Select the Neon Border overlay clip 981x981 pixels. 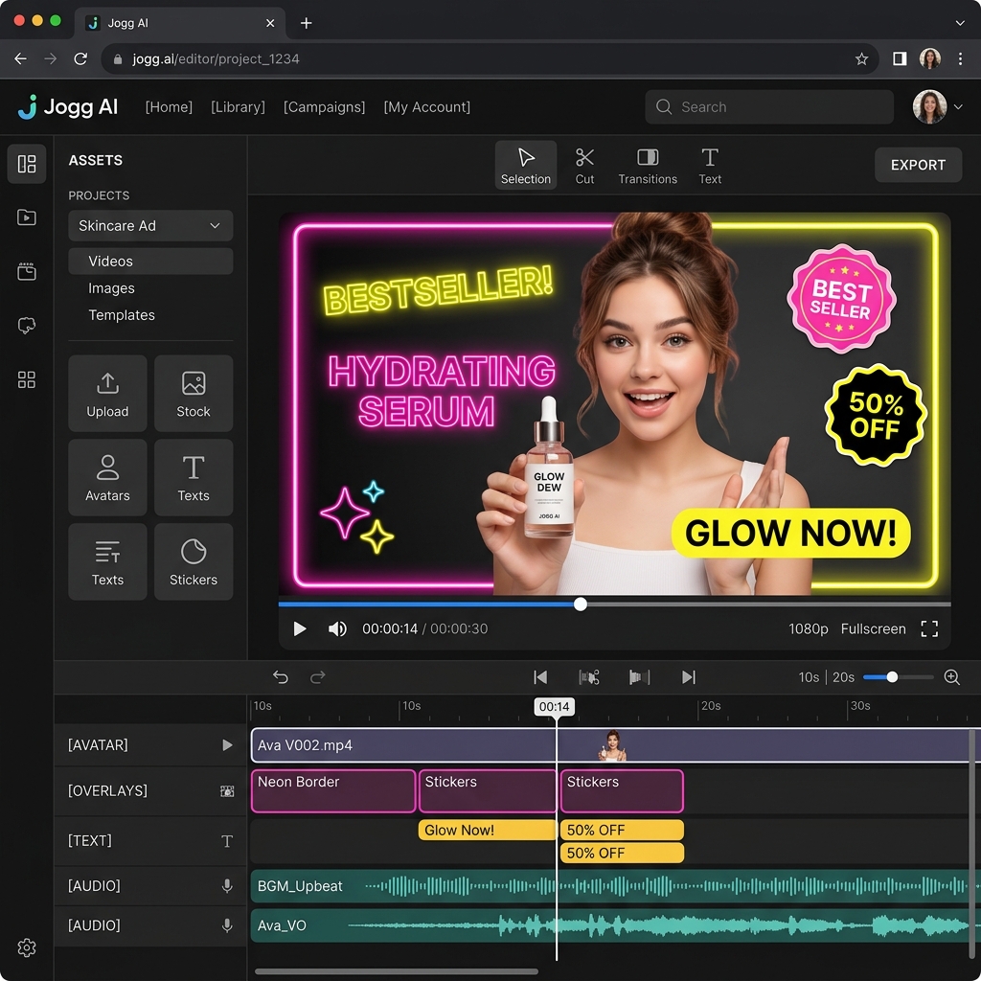333,791
